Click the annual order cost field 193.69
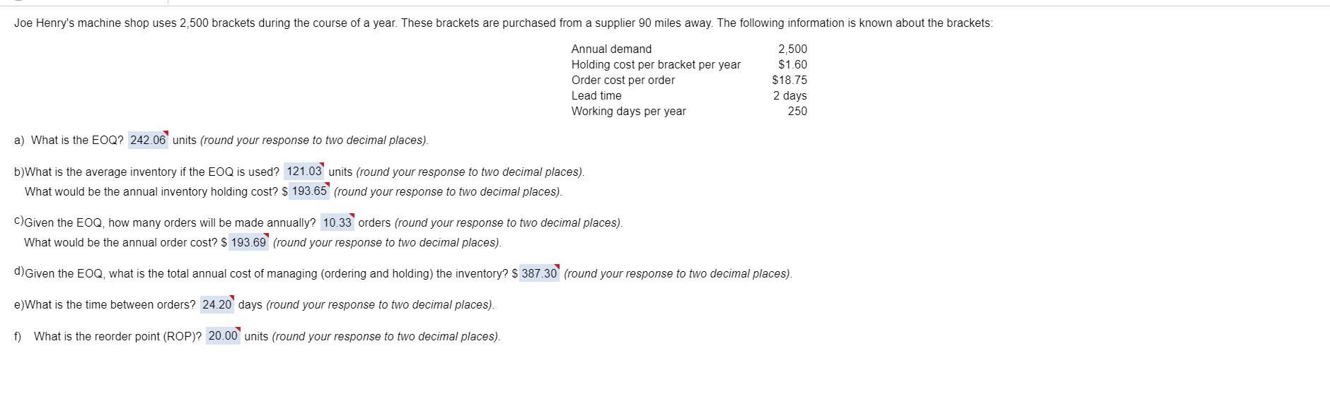The image size is (1330, 394). pyautogui.click(x=249, y=242)
